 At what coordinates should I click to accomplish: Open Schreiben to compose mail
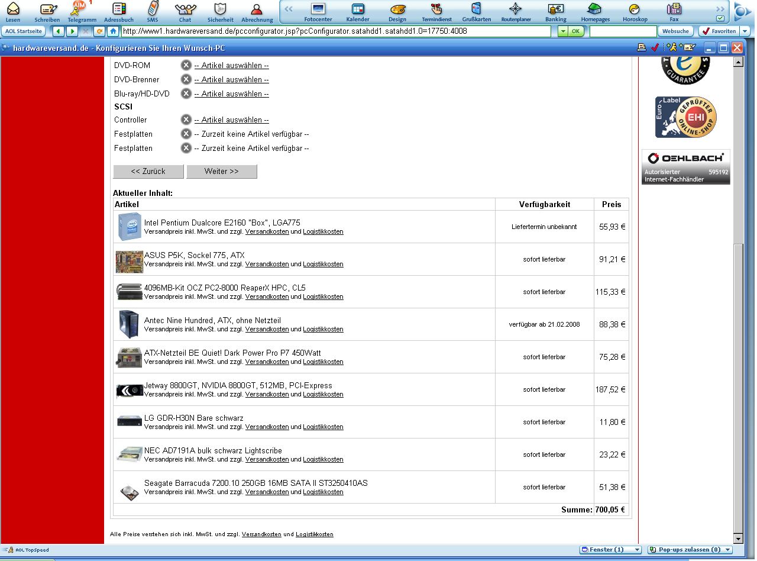[47, 11]
